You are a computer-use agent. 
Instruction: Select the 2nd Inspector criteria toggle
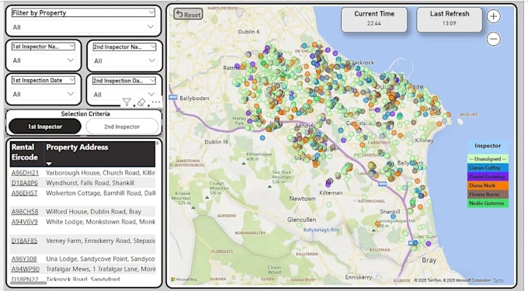pyautogui.click(x=122, y=126)
